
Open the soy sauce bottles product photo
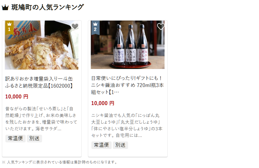(128, 45)
